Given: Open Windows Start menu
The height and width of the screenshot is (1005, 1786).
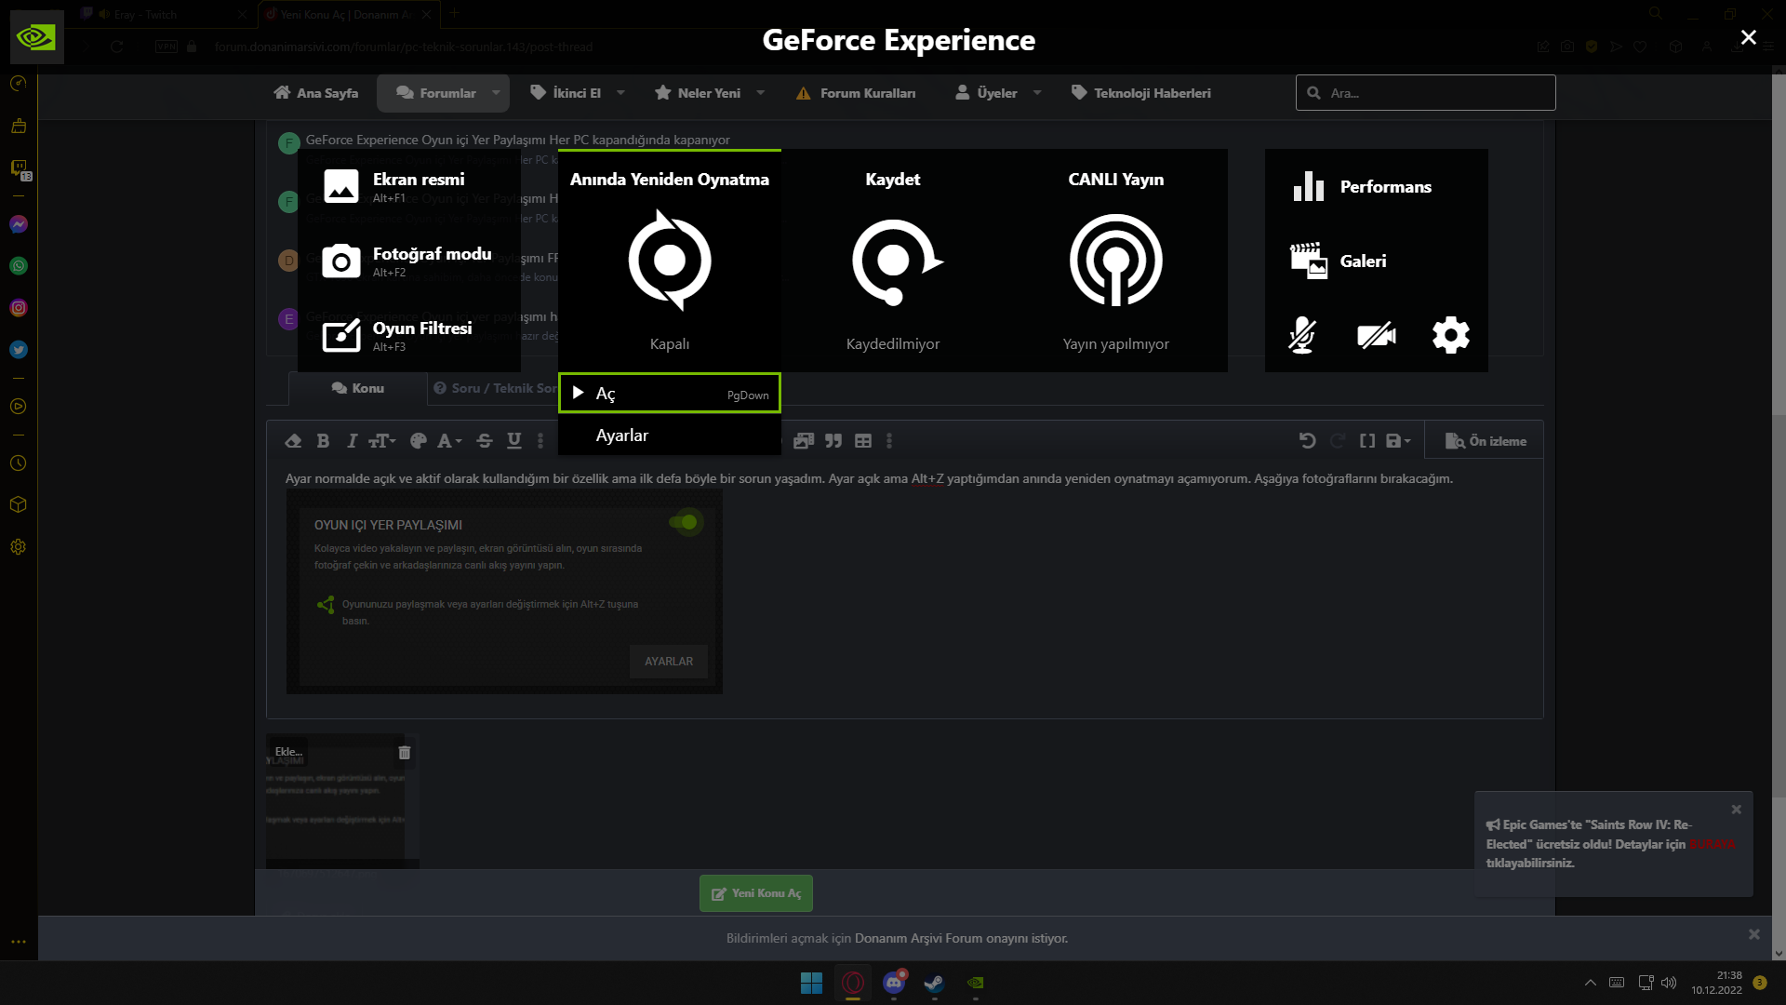Looking at the screenshot, I should (x=811, y=983).
